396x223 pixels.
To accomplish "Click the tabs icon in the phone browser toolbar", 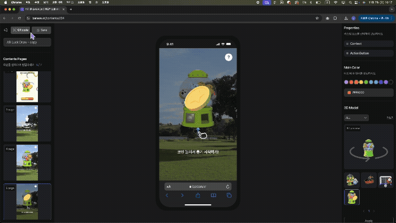I will coord(229,195).
